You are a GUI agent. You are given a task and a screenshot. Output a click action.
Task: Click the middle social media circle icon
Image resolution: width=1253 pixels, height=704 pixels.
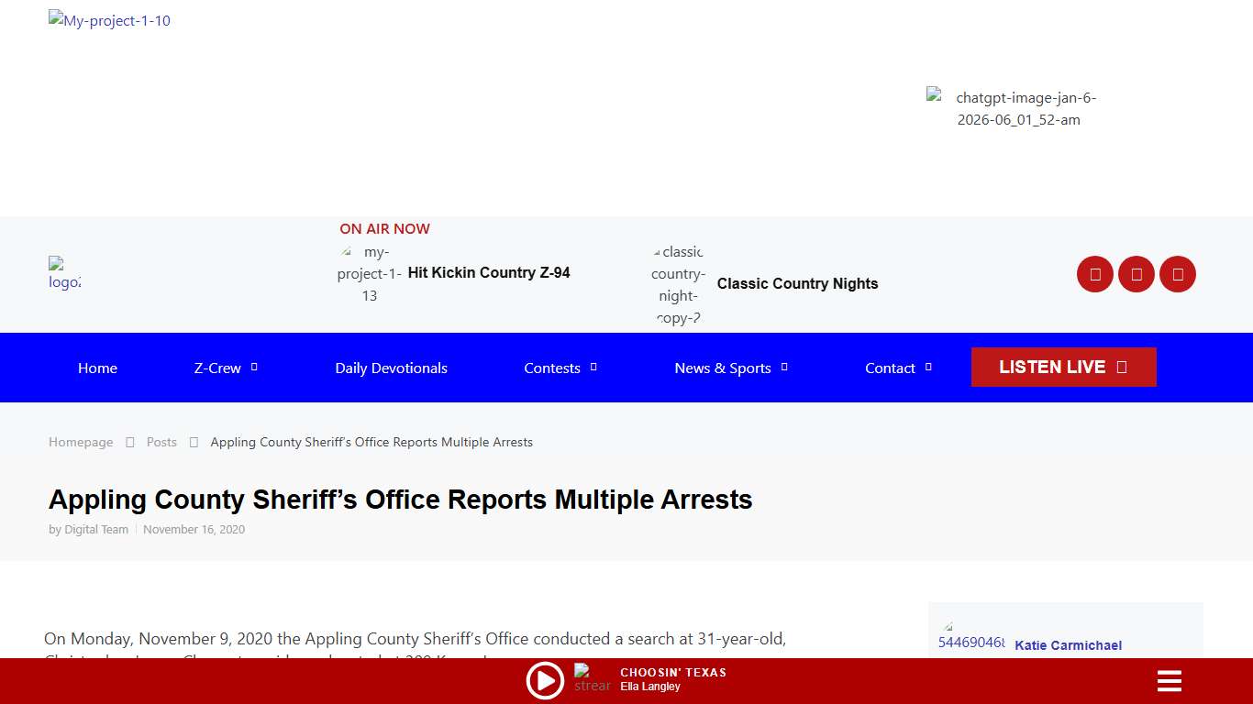tap(1136, 273)
